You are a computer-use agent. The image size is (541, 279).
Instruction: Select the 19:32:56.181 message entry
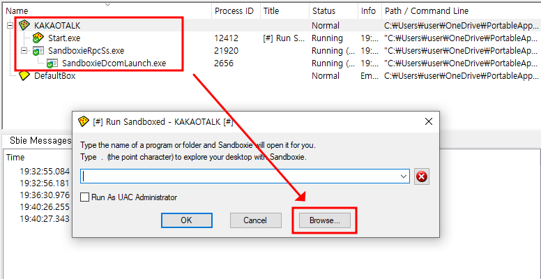pyautogui.click(x=45, y=183)
